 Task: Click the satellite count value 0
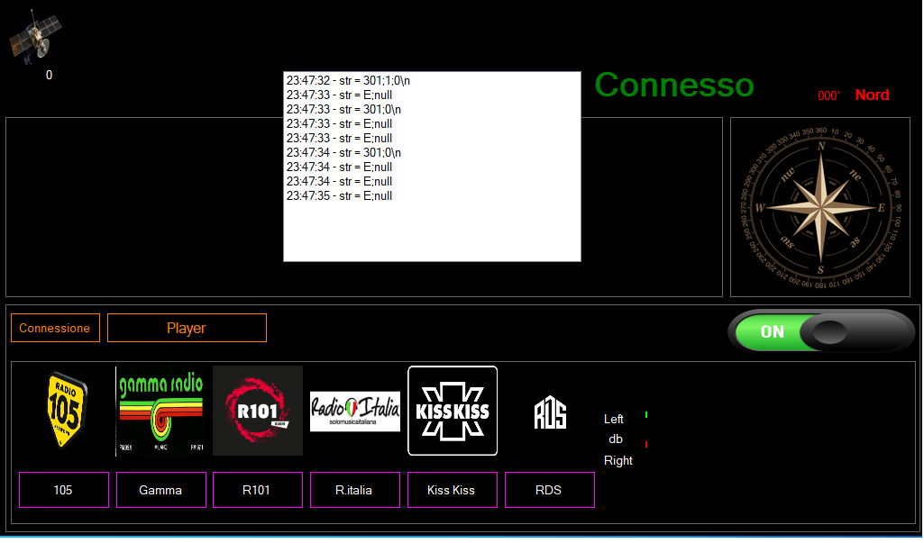(x=49, y=76)
